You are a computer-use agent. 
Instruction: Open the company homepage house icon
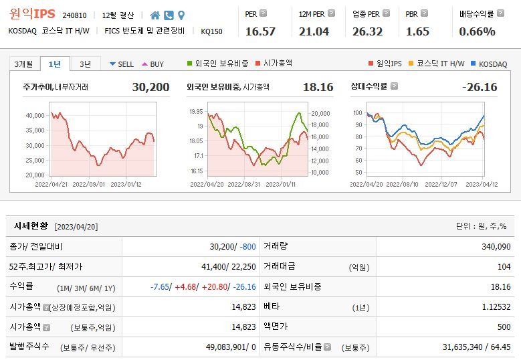[155, 15]
